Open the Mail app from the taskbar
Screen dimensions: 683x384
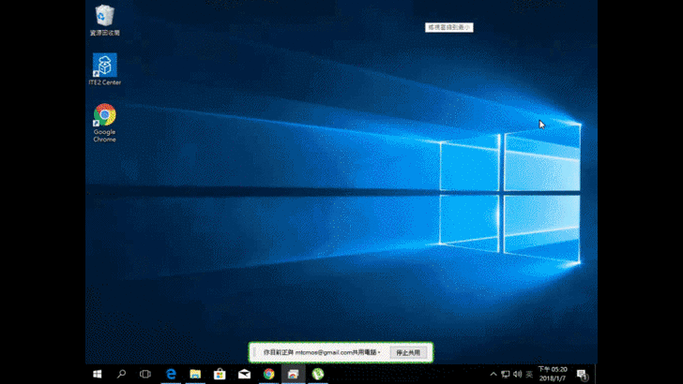pyautogui.click(x=244, y=374)
